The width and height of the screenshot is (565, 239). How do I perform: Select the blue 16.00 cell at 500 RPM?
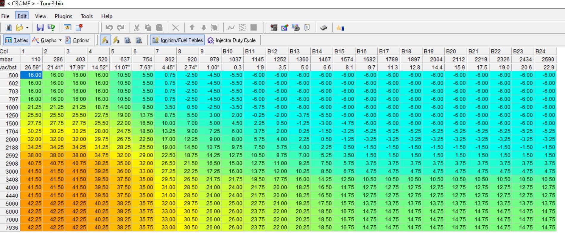click(x=31, y=75)
